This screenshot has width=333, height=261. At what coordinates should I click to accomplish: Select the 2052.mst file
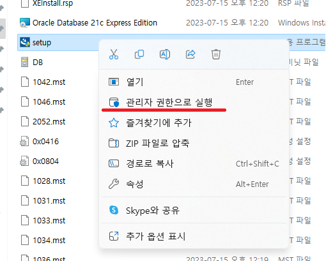49,122
